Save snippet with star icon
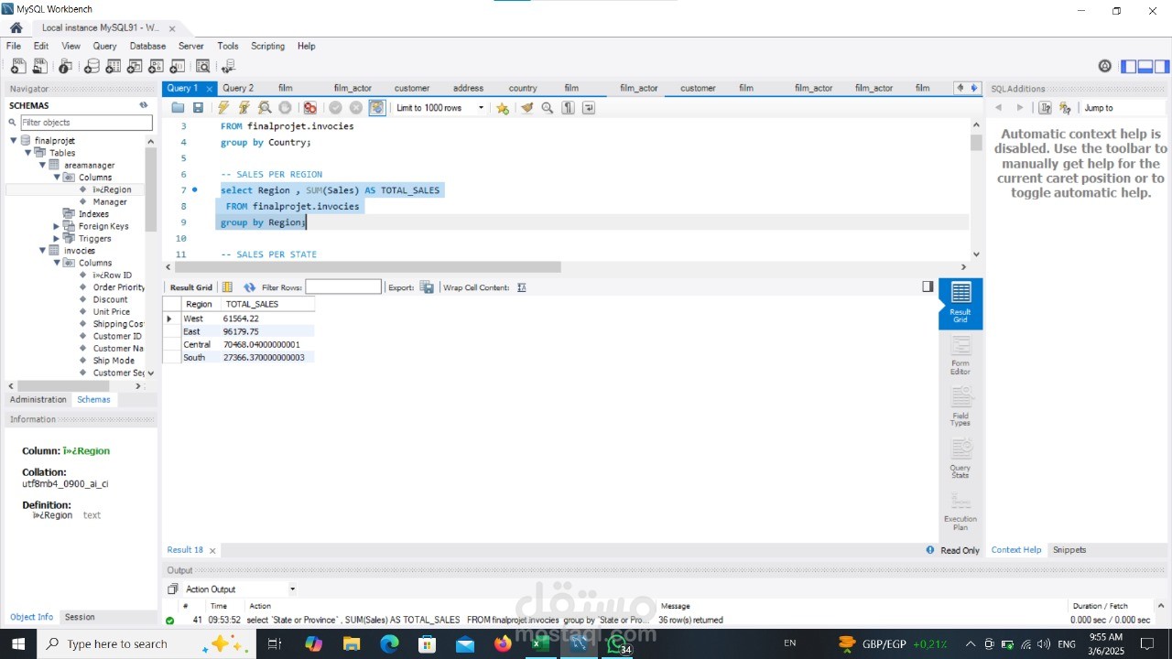 (503, 108)
